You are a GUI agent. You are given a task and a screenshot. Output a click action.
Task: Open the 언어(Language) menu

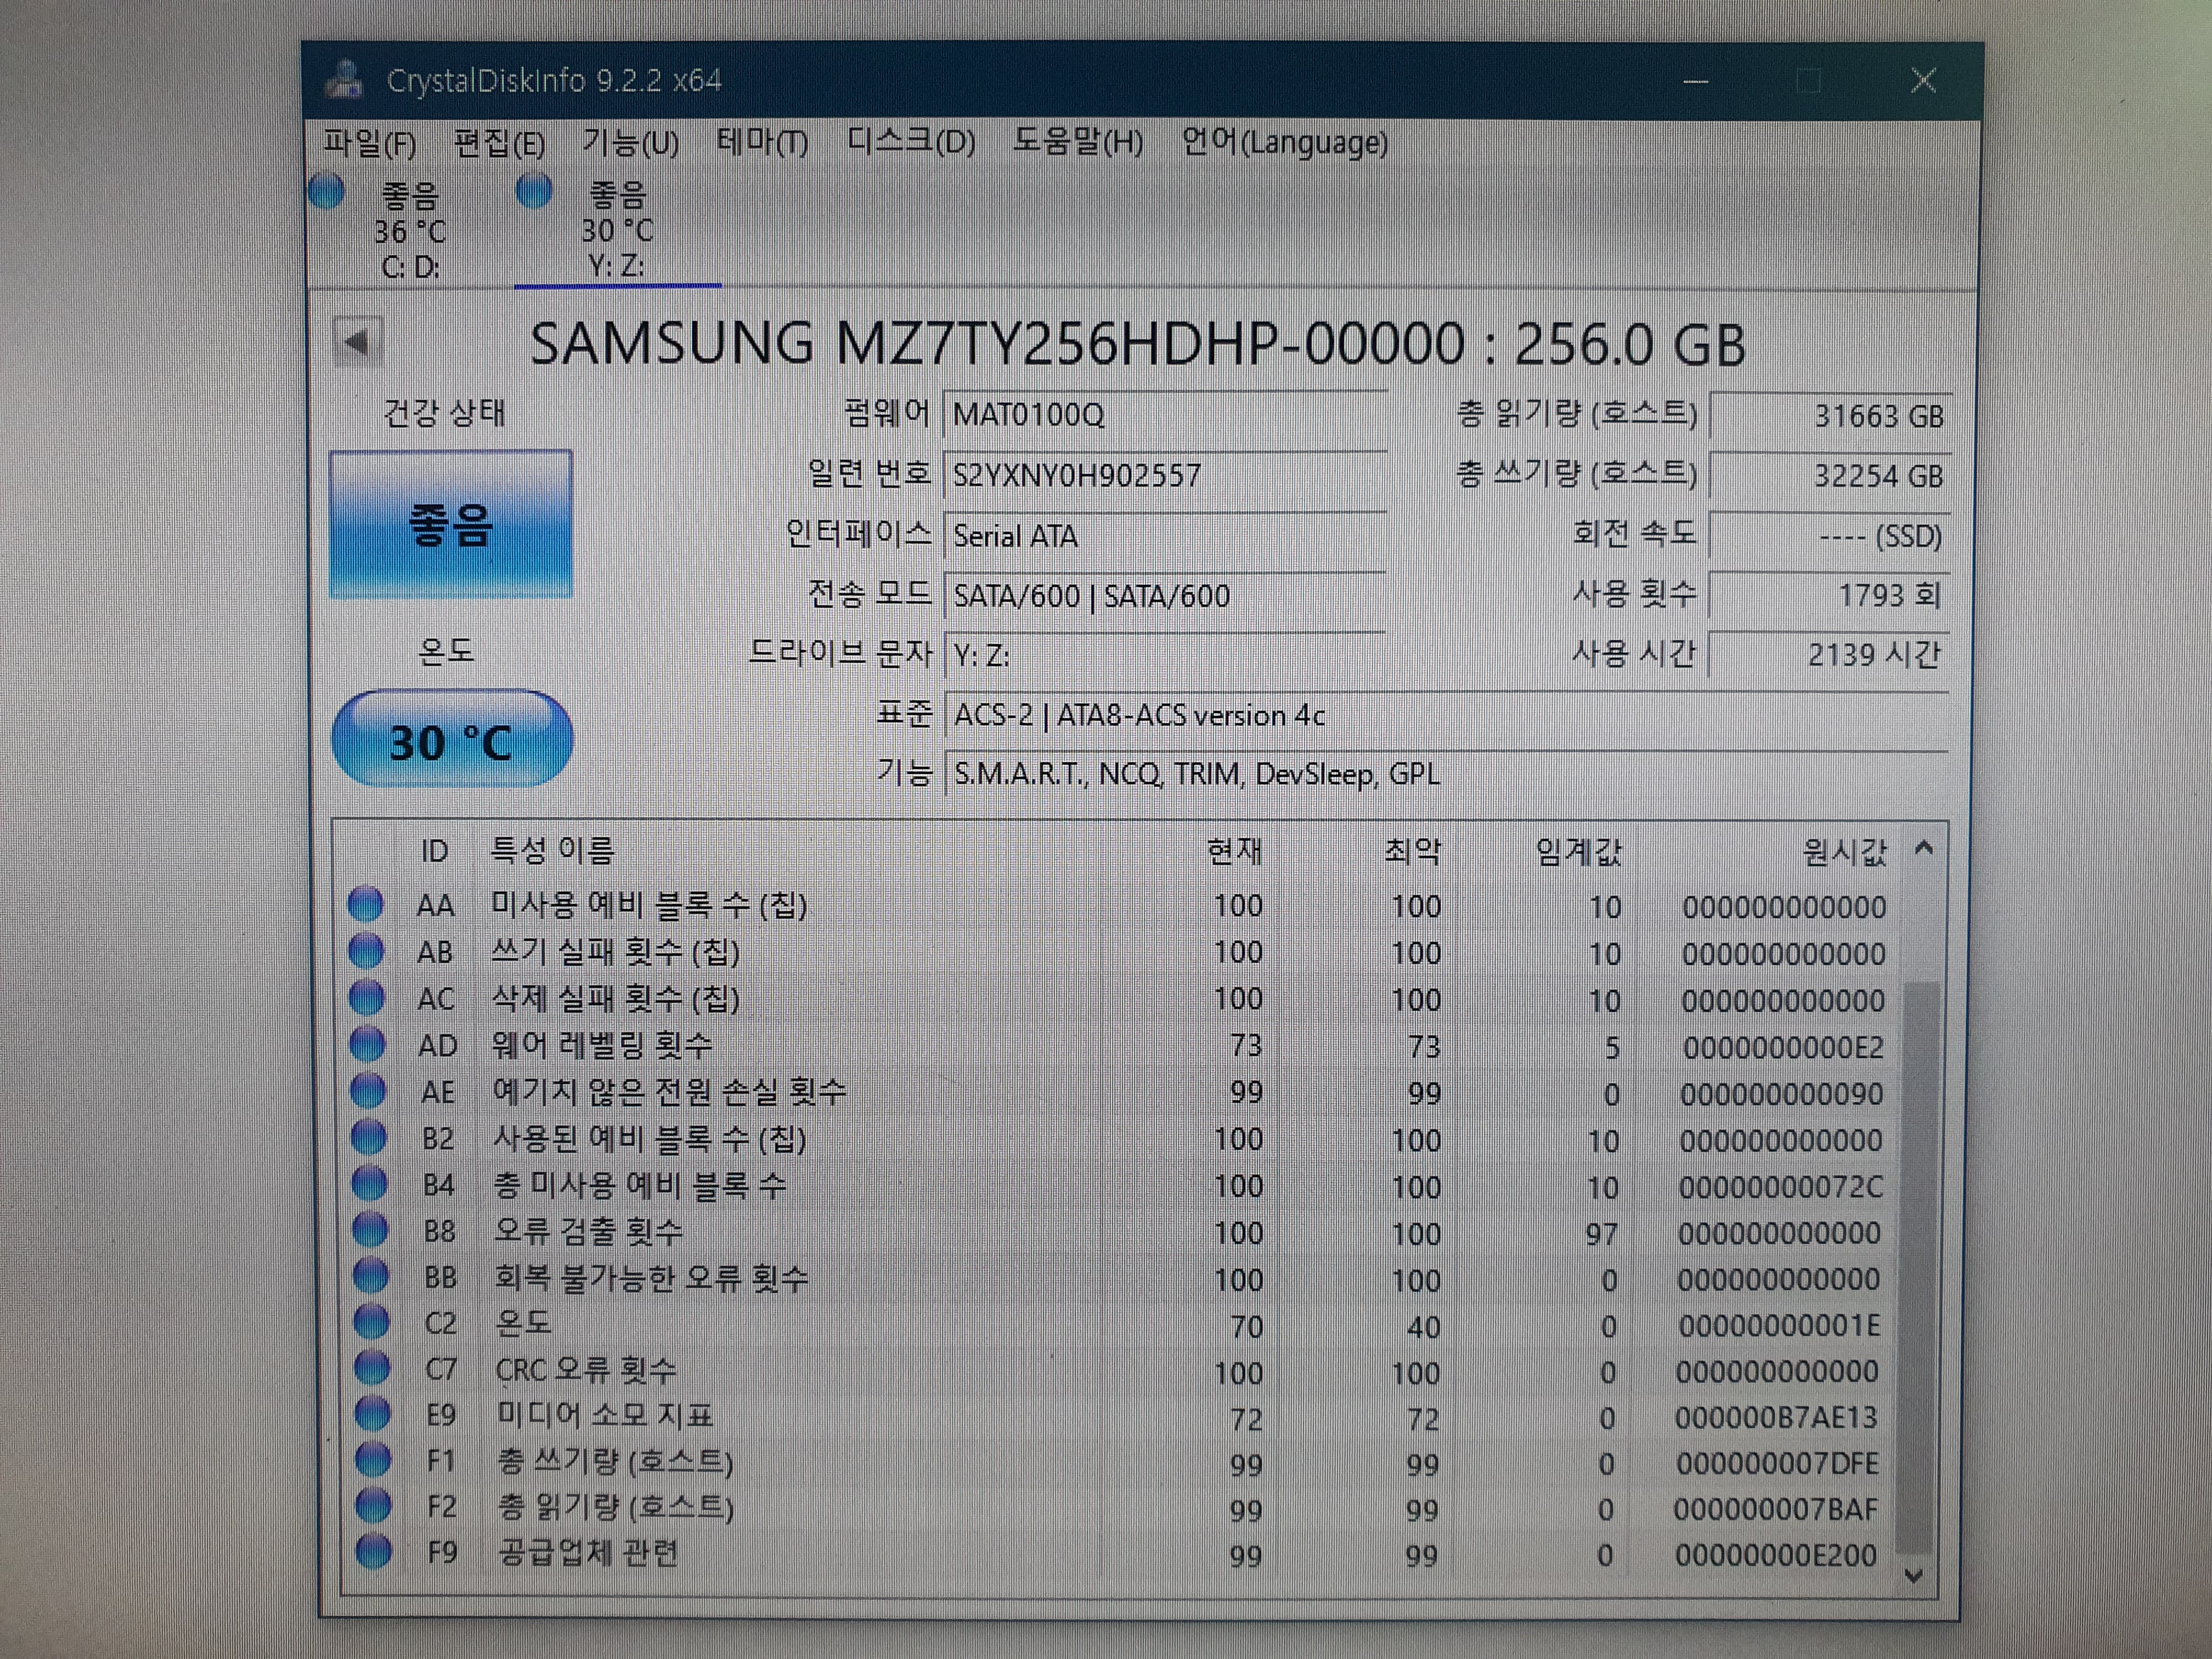point(1285,143)
